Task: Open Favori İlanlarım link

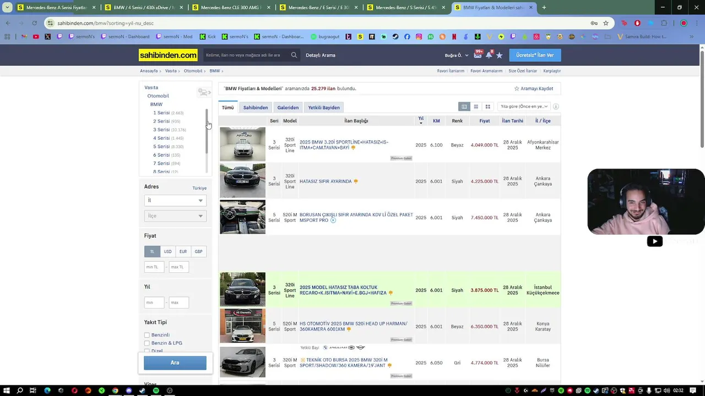Action: click(x=451, y=71)
